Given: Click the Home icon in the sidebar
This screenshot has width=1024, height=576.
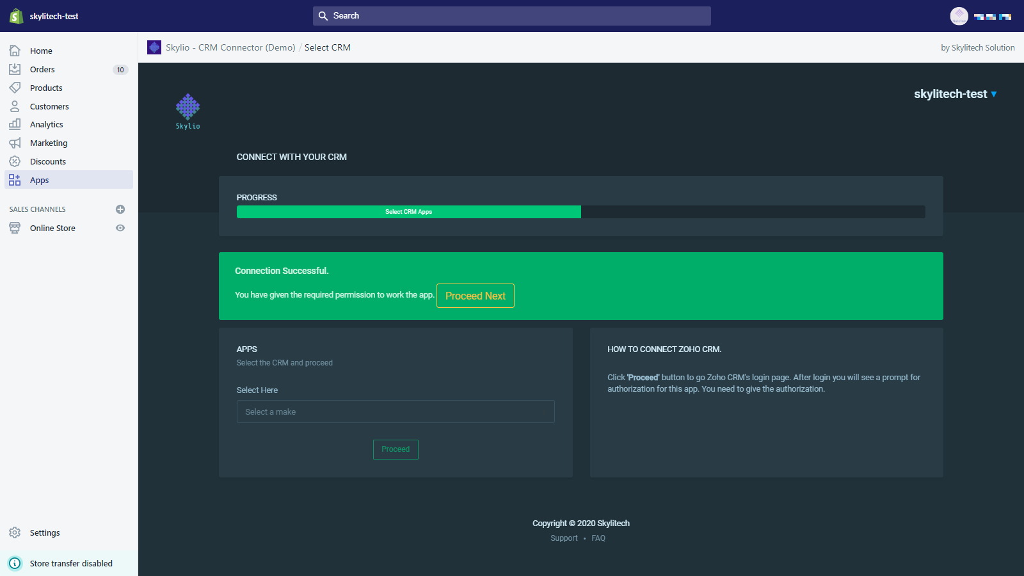Looking at the screenshot, I should coord(15,51).
